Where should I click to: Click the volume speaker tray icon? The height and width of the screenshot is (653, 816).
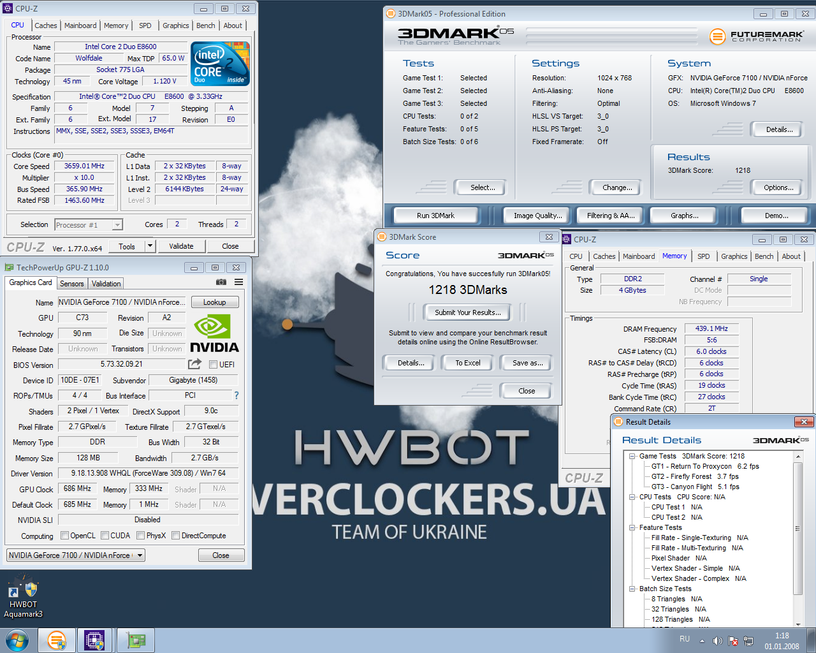point(717,640)
